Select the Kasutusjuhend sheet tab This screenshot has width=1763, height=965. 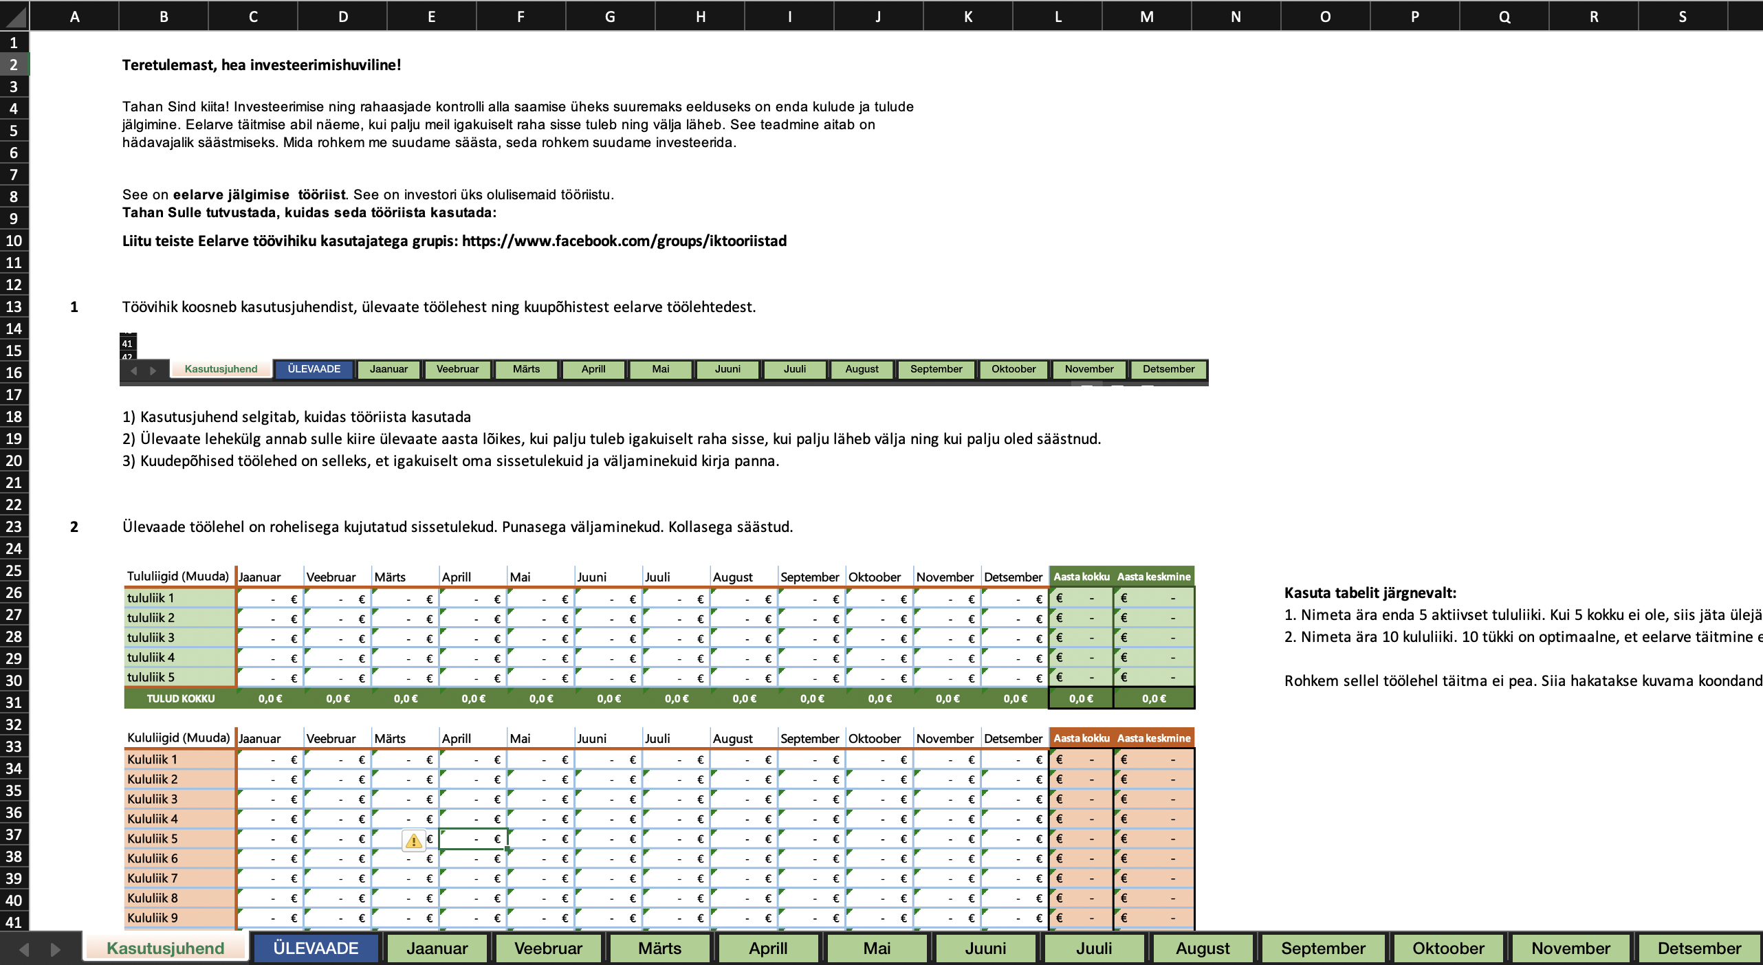coord(166,949)
